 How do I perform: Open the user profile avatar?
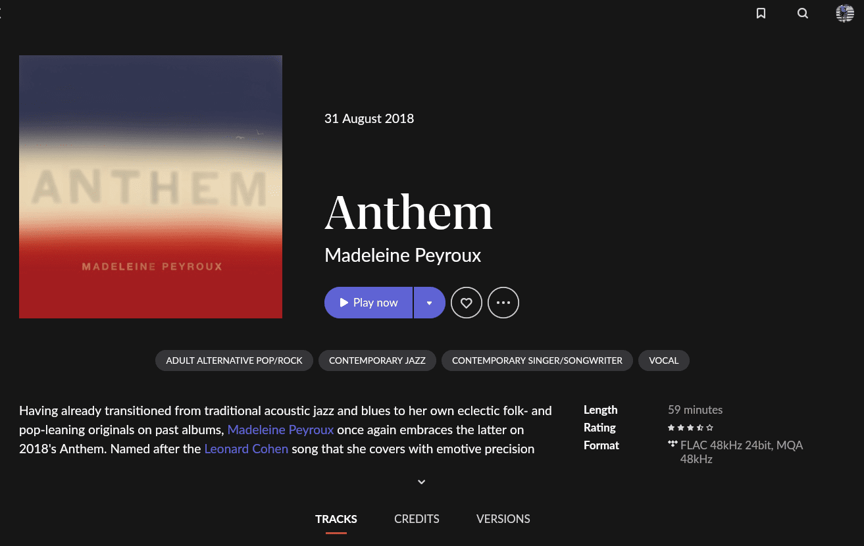(845, 13)
